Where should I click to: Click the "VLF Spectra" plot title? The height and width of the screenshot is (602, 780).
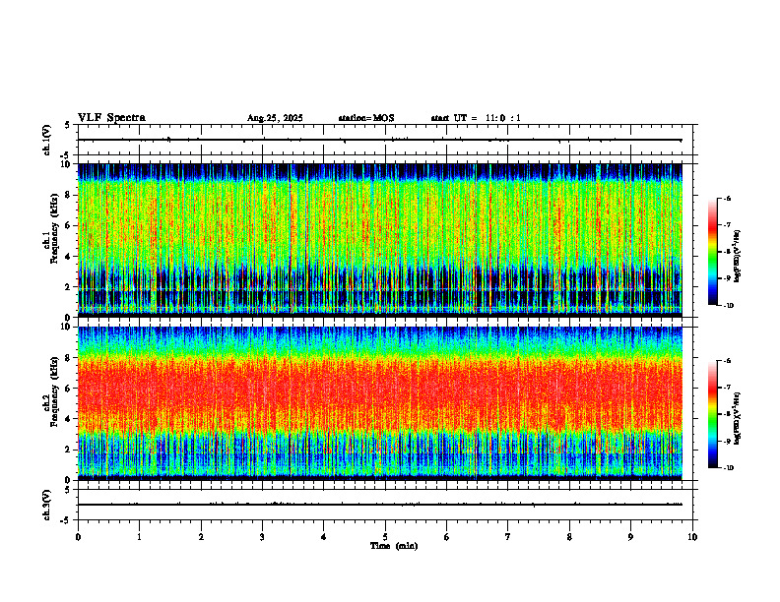pos(111,118)
